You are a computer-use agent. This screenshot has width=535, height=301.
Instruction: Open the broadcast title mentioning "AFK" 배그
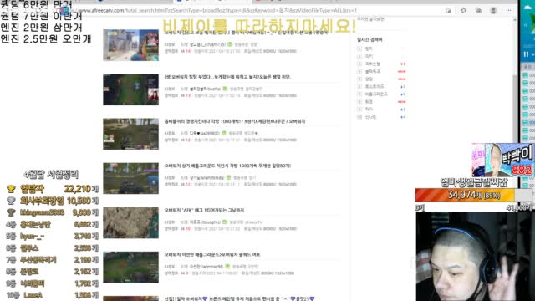[x=204, y=210]
